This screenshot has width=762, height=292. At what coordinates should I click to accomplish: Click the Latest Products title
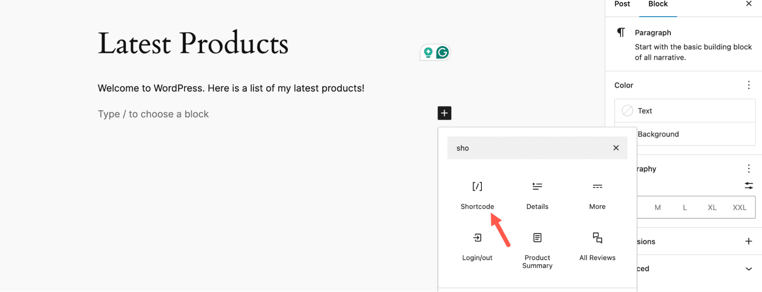click(193, 43)
